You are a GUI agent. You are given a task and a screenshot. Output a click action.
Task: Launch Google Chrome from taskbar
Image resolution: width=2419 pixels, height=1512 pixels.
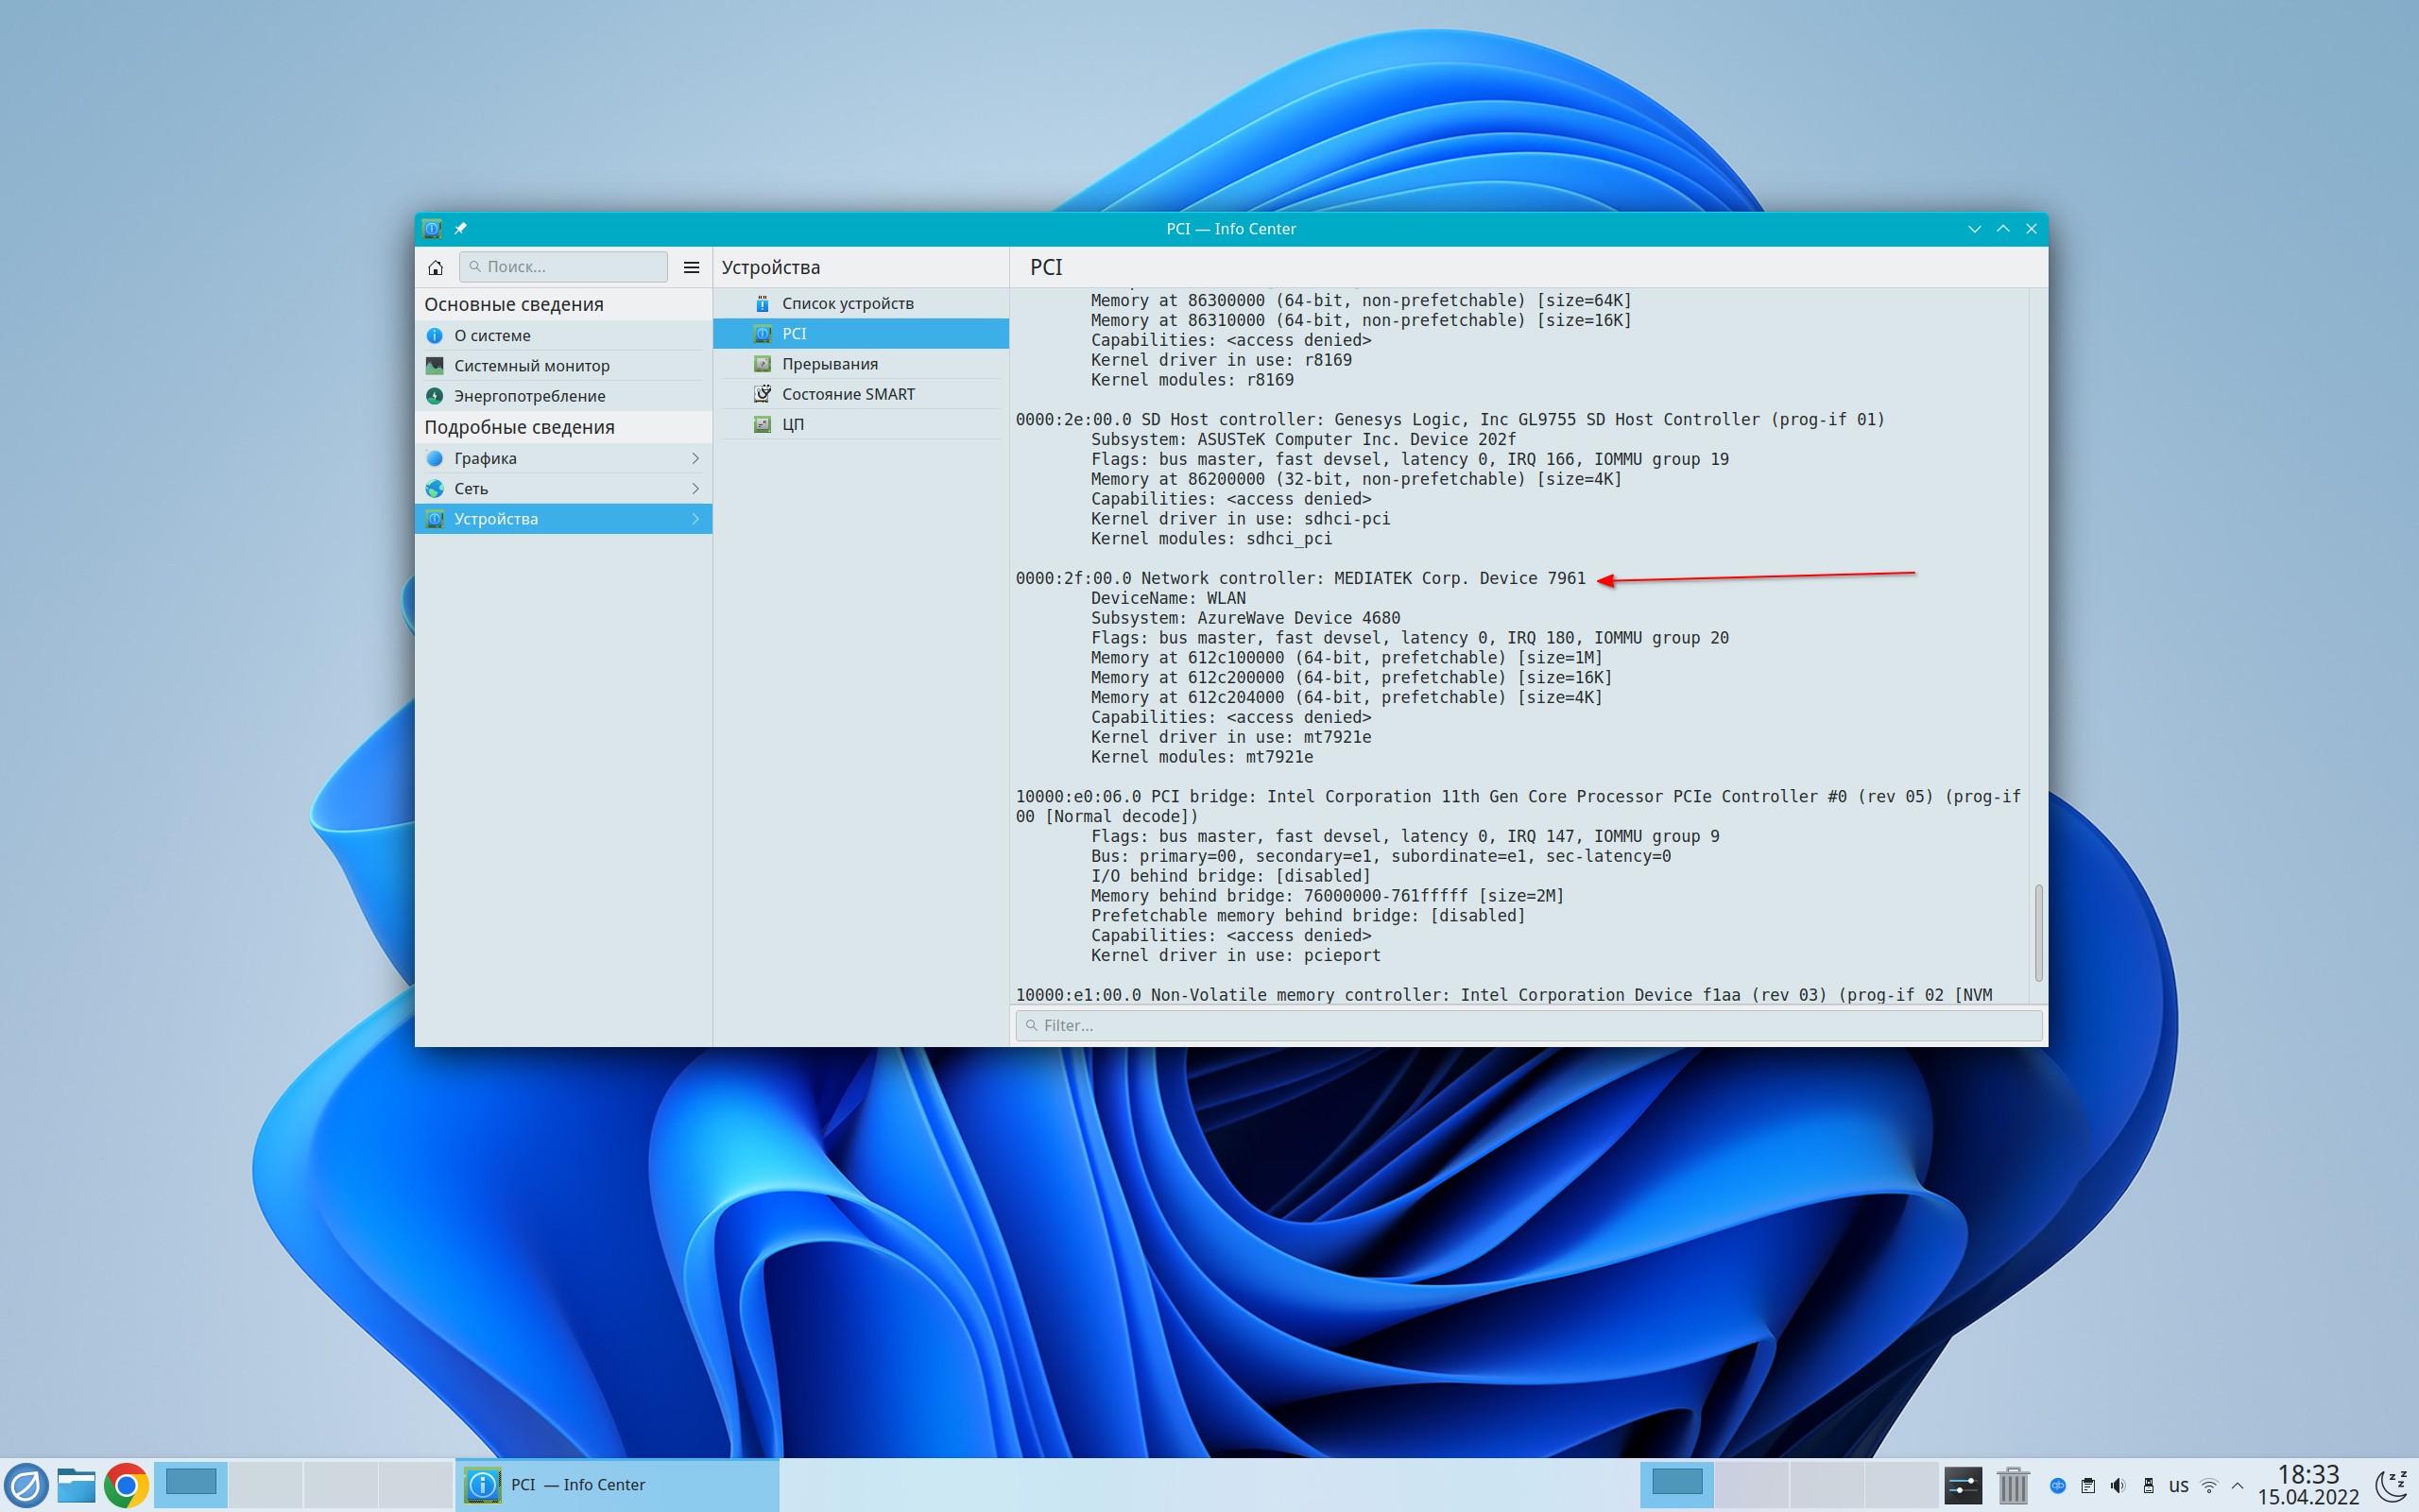[127, 1485]
